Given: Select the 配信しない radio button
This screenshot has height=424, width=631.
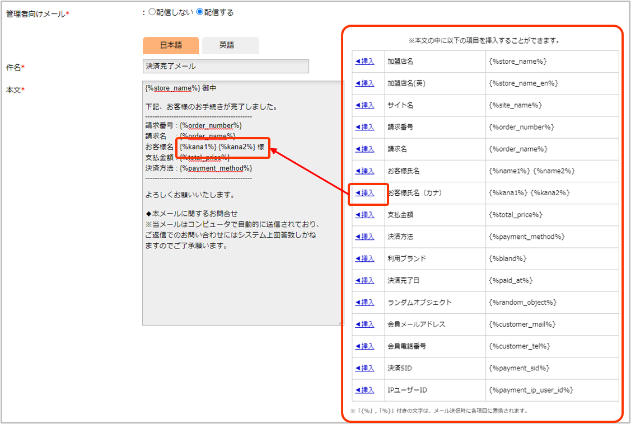Looking at the screenshot, I should (x=152, y=12).
